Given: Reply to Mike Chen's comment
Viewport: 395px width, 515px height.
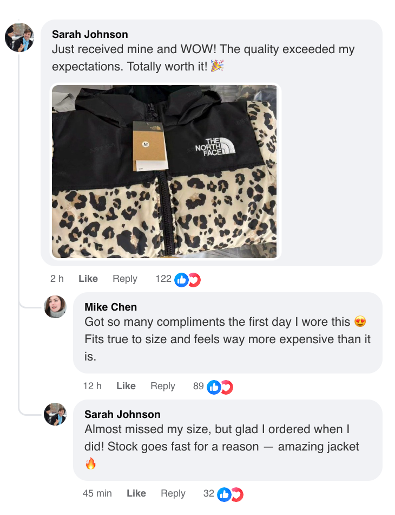Looking at the screenshot, I should [163, 386].
